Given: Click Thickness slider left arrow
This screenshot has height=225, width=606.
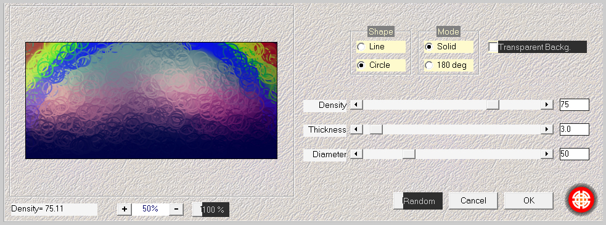Looking at the screenshot, I should tap(356, 129).
